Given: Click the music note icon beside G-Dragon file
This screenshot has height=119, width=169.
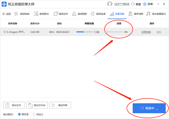Looking at the screenshot, I should (5, 32).
